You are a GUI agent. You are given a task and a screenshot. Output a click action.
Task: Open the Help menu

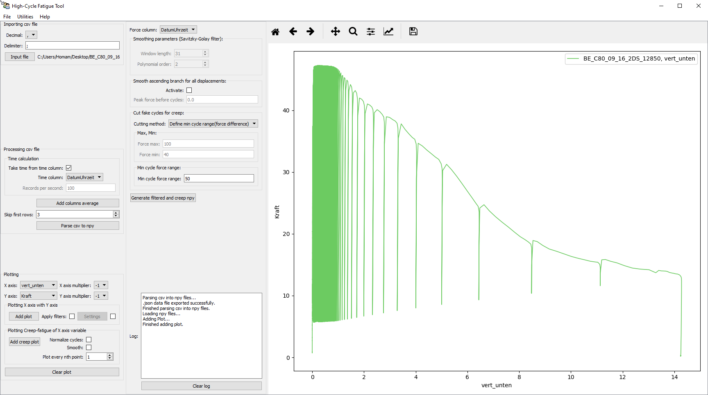coord(45,17)
